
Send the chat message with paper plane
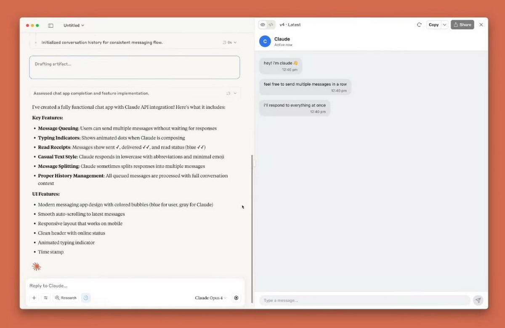(478, 300)
